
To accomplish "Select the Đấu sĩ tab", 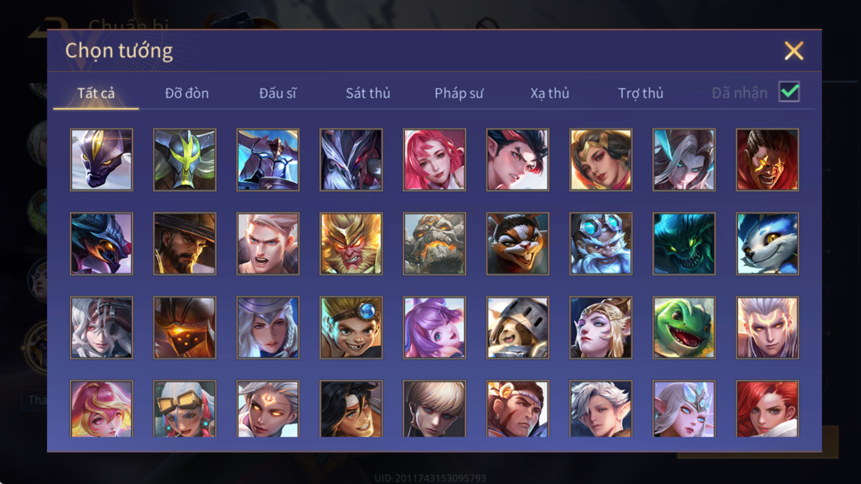I will (277, 93).
